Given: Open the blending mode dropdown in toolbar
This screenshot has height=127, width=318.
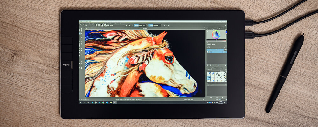Looking at the screenshot, I should [117, 25].
